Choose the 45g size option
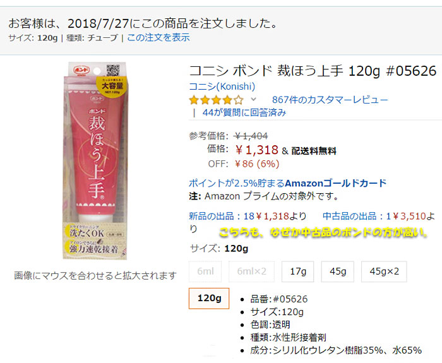The height and width of the screenshot is (363, 442). pyautogui.click(x=337, y=271)
